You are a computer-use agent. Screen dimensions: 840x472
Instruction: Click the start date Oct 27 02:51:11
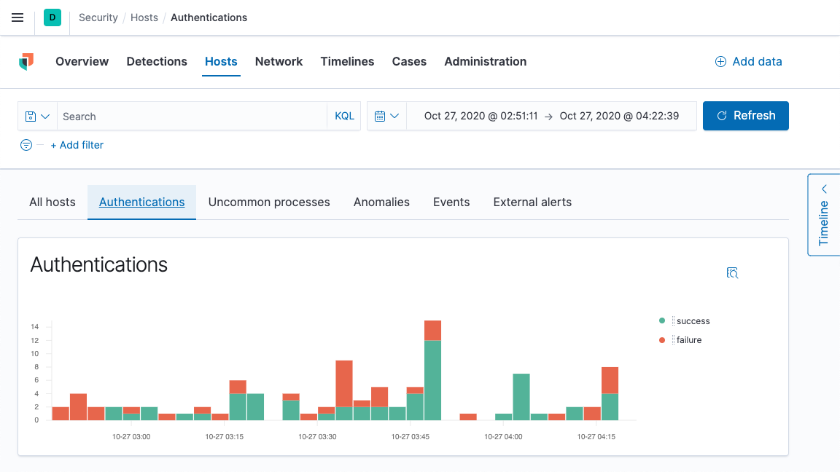[x=481, y=116]
